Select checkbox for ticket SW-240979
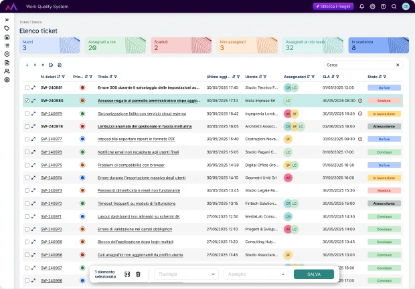The width and height of the screenshot is (415, 289). pos(27,113)
